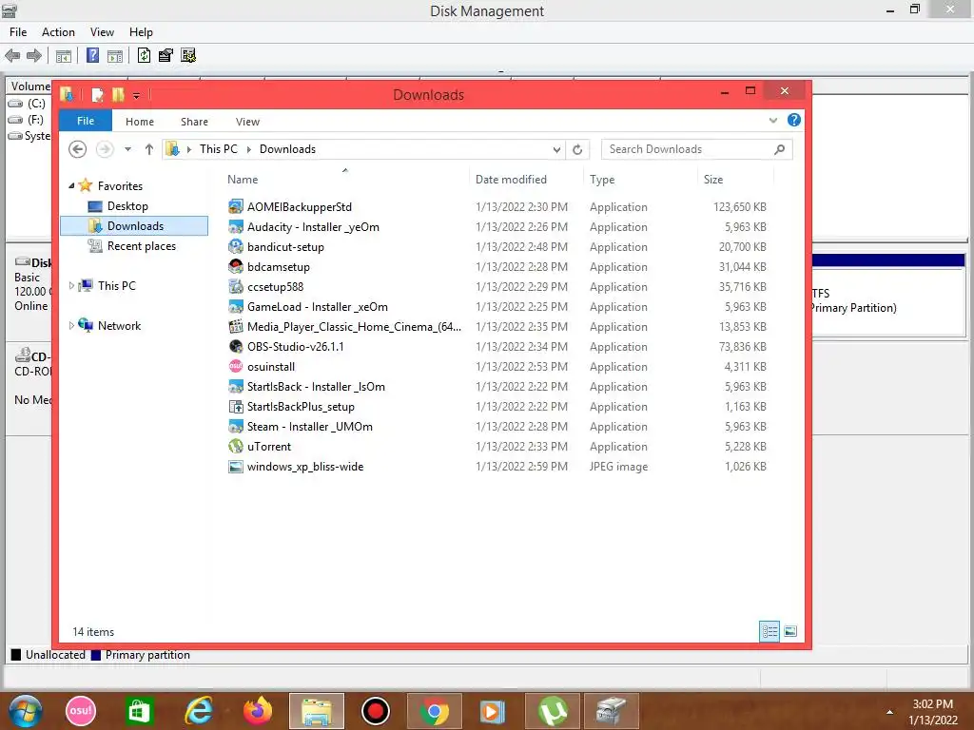Click the Search Downloads field
The height and width of the screenshot is (730, 974).
696,149
